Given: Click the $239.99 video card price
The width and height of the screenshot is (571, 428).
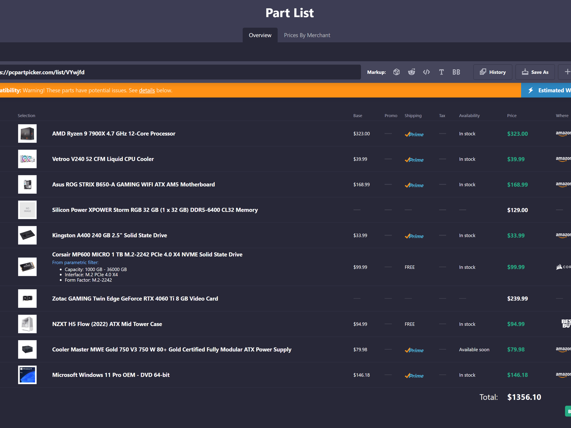Looking at the screenshot, I should point(517,299).
